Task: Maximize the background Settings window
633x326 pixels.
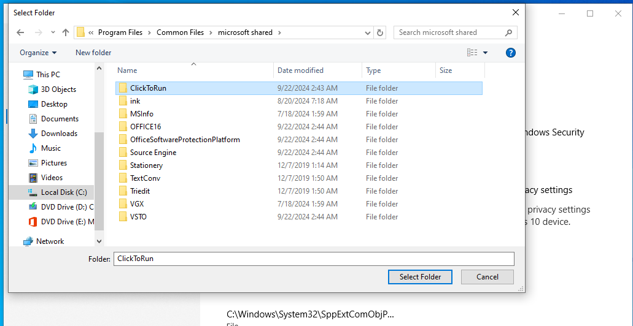Action: (590, 13)
